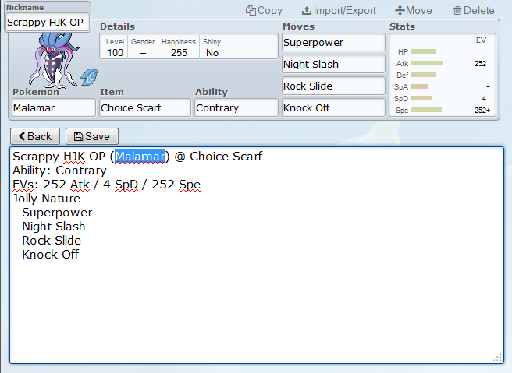Image resolution: width=512 pixels, height=373 pixels.
Task: Click the HP stat bar
Action: click(x=423, y=51)
